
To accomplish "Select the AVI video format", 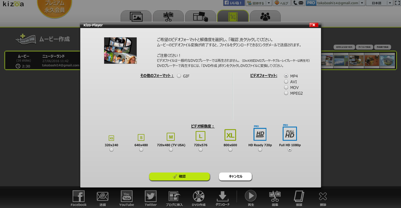I will point(286,82).
